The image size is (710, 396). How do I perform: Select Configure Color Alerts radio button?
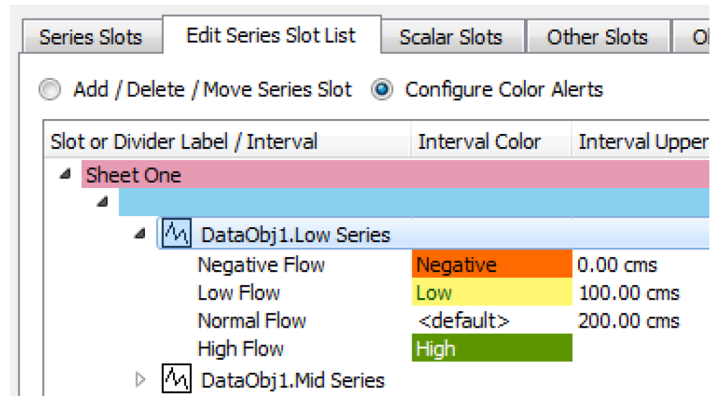(382, 90)
